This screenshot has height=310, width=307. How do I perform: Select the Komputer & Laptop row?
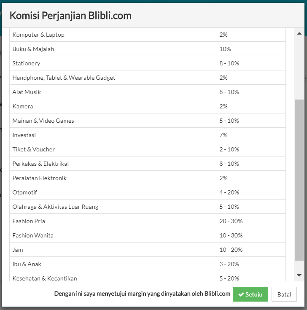148,35
